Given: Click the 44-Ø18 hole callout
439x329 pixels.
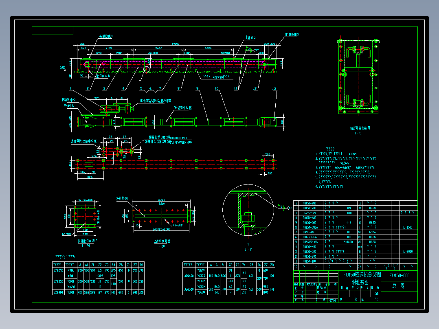Looking at the screenshot, I should tap(178, 225).
